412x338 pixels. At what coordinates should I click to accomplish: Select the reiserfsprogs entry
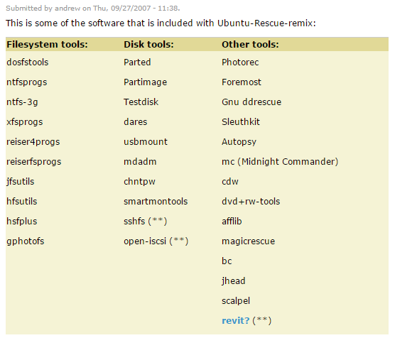pyautogui.click(x=34, y=162)
